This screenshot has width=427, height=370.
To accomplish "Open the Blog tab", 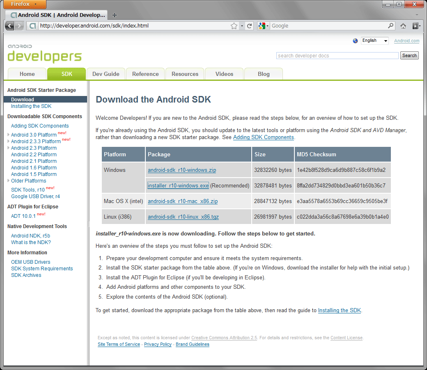I will point(264,74).
